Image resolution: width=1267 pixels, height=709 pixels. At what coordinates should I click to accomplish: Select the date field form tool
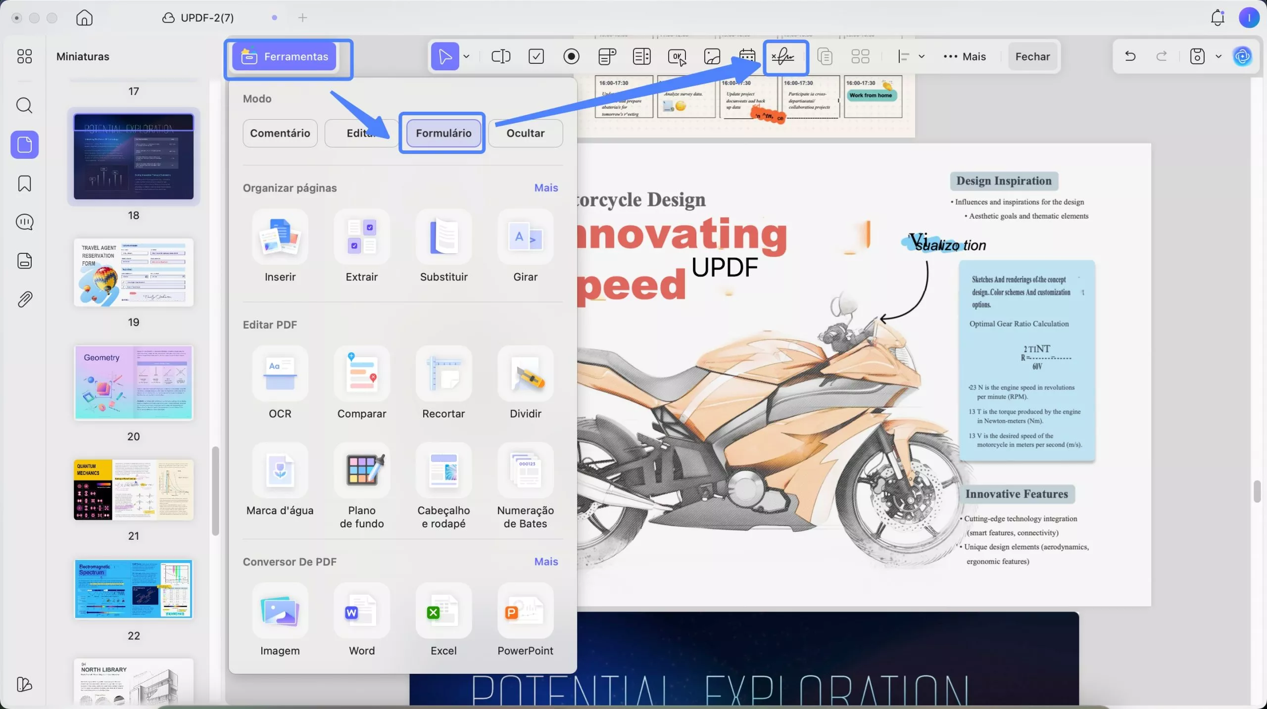tap(747, 56)
